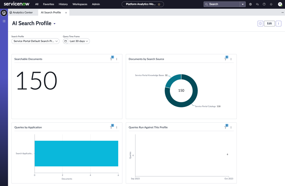The image size is (285, 186).
Task: Open the Workspaces menu
Action: [x=80, y=4]
